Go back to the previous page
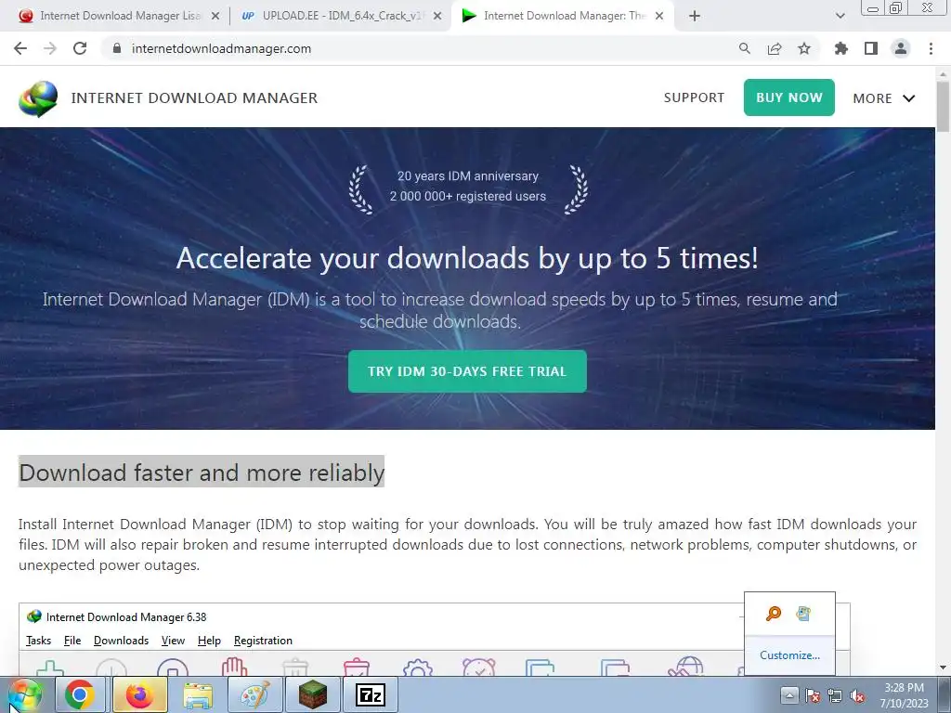Viewport: 951px width, 713px height. pyautogui.click(x=20, y=48)
